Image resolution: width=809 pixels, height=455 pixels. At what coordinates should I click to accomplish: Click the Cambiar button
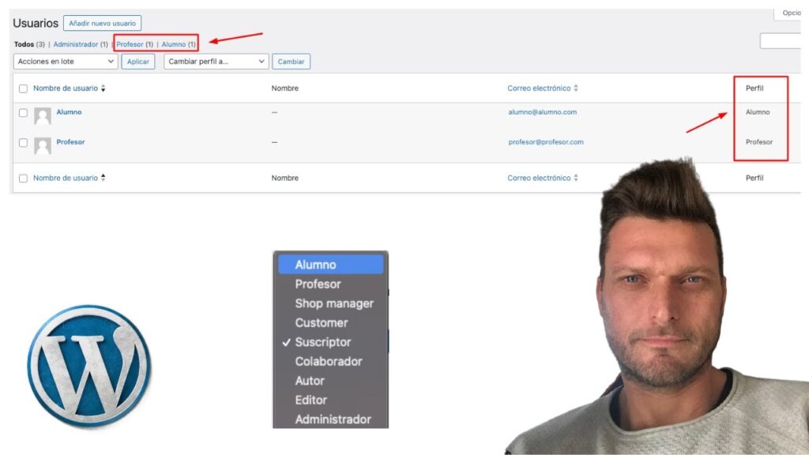pos(291,62)
